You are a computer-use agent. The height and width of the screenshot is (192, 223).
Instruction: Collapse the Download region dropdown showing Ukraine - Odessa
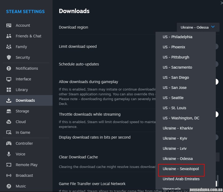[198, 27]
